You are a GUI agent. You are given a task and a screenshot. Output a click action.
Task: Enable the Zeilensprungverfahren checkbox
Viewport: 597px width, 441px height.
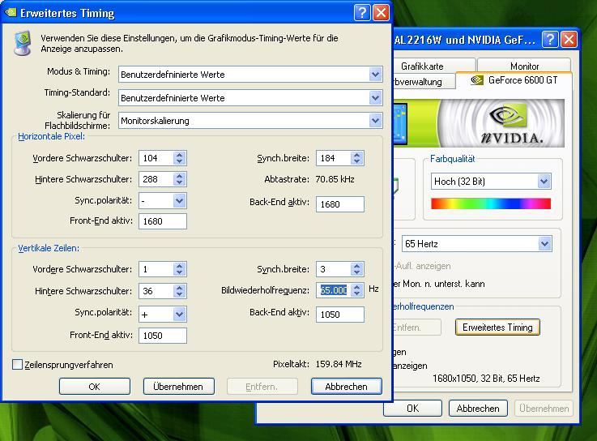click(18, 365)
